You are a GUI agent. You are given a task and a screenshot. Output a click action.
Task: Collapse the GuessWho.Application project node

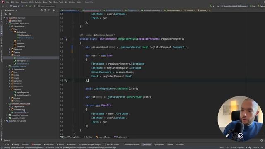point(7,24)
